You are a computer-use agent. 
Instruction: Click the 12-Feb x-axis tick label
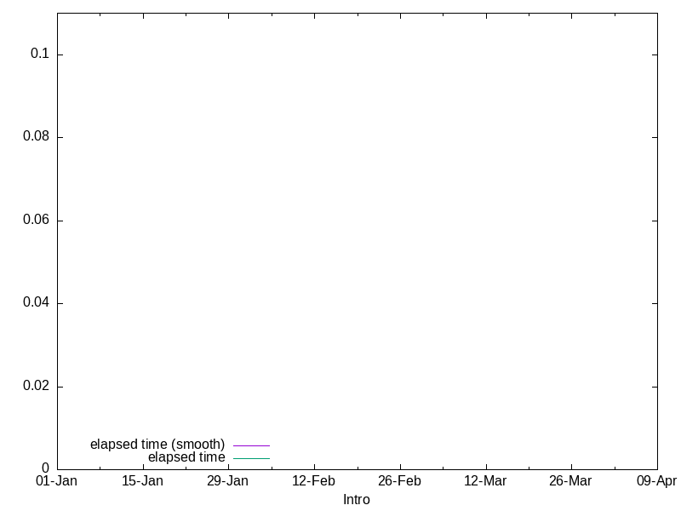point(313,481)
